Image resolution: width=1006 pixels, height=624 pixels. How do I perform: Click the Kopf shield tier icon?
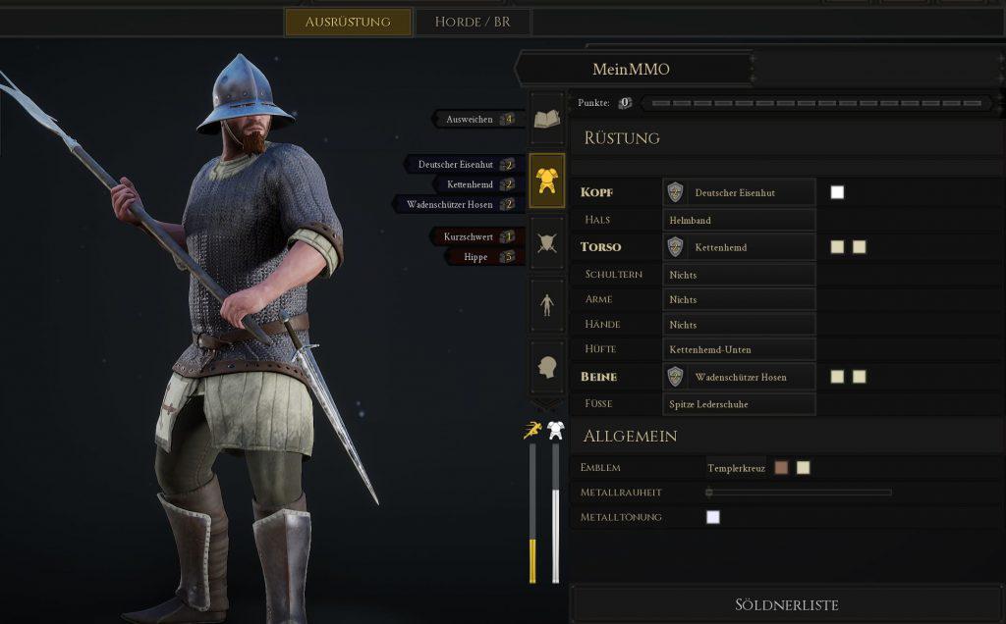click(x=675, y=192)
